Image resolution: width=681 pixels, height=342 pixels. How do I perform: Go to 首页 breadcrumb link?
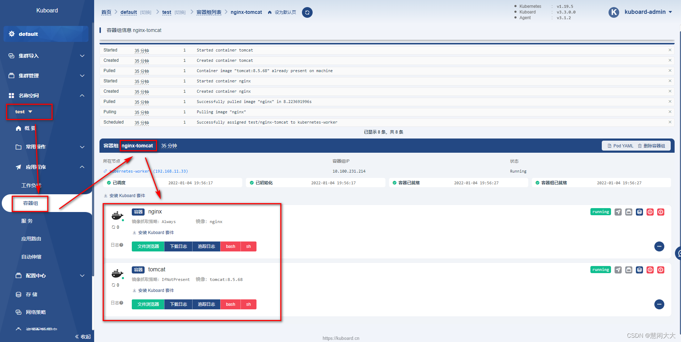[106, 12]
